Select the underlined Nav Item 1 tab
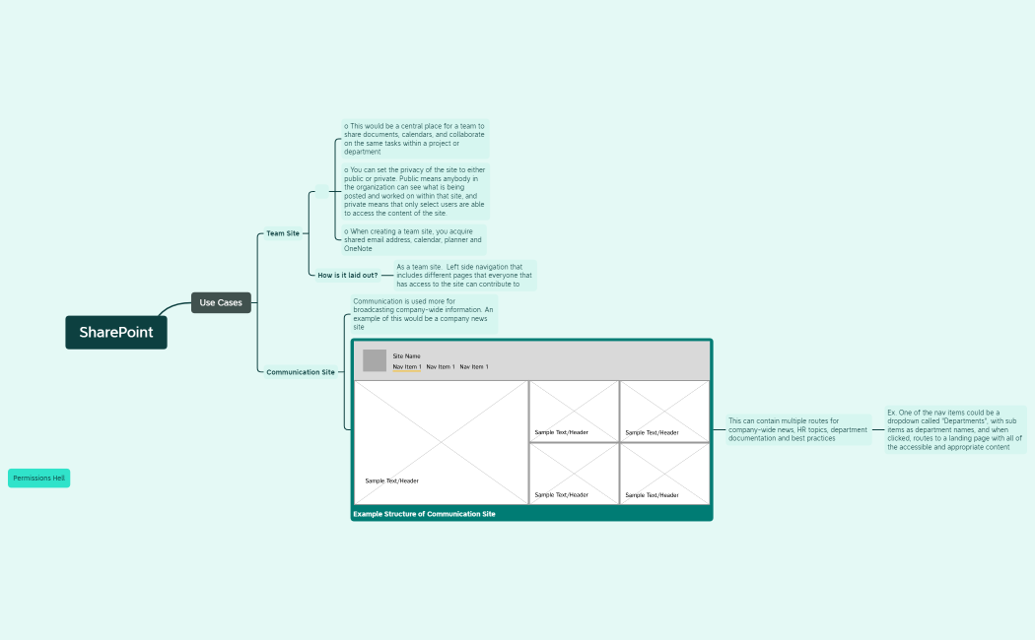This screenshot has width=1035, height=640. (x=406, y=367)
